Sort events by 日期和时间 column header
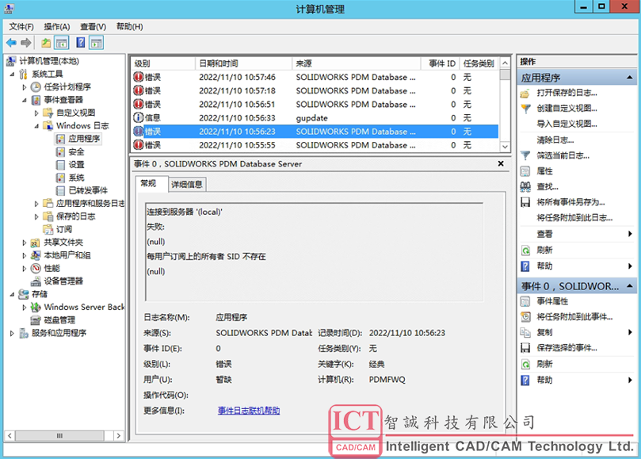 tap(244, 63)
